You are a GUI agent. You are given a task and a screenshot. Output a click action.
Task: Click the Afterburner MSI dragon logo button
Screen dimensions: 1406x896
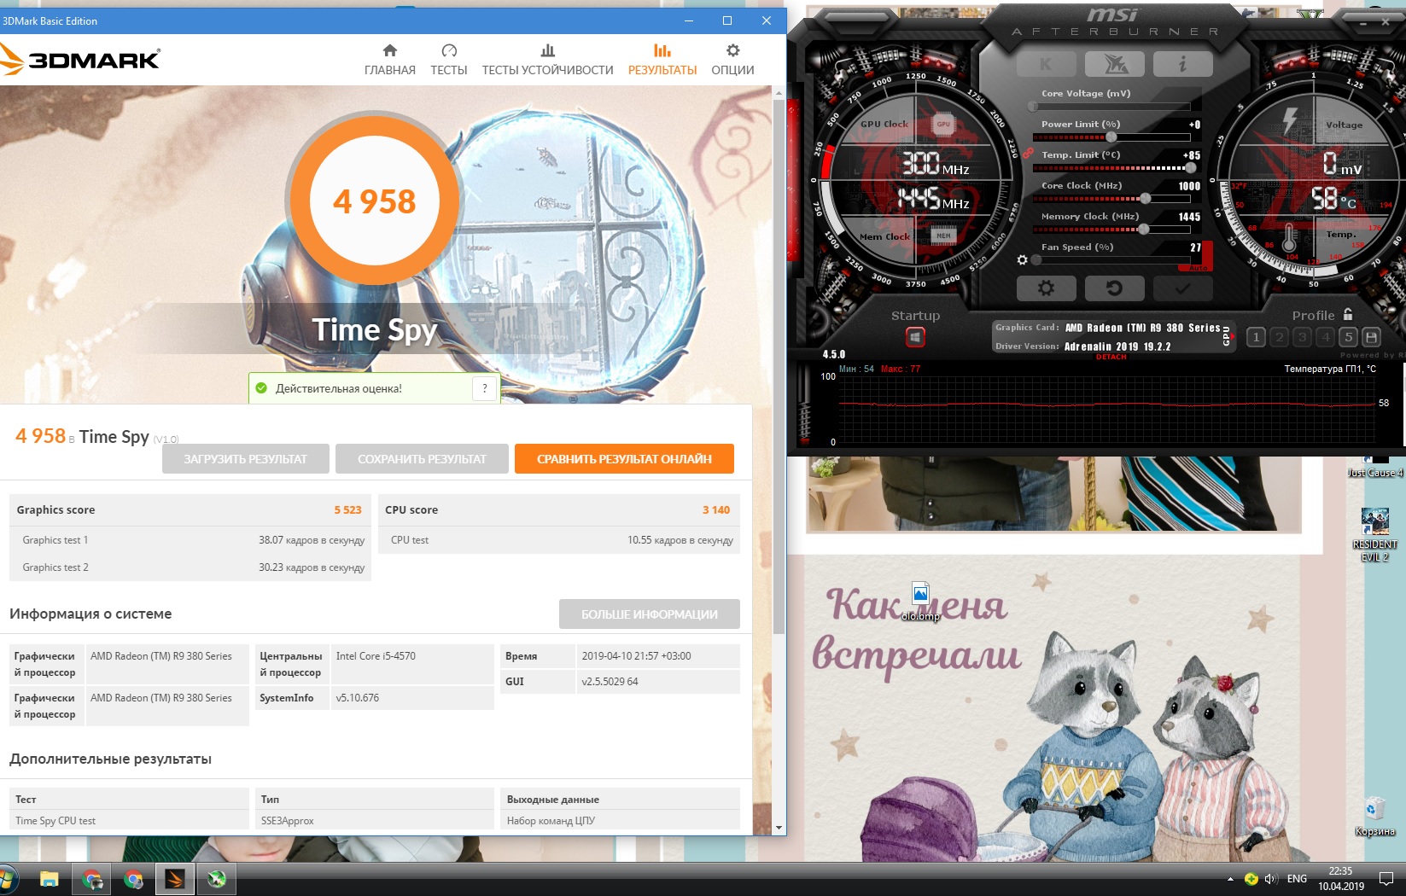(1114, 64)
